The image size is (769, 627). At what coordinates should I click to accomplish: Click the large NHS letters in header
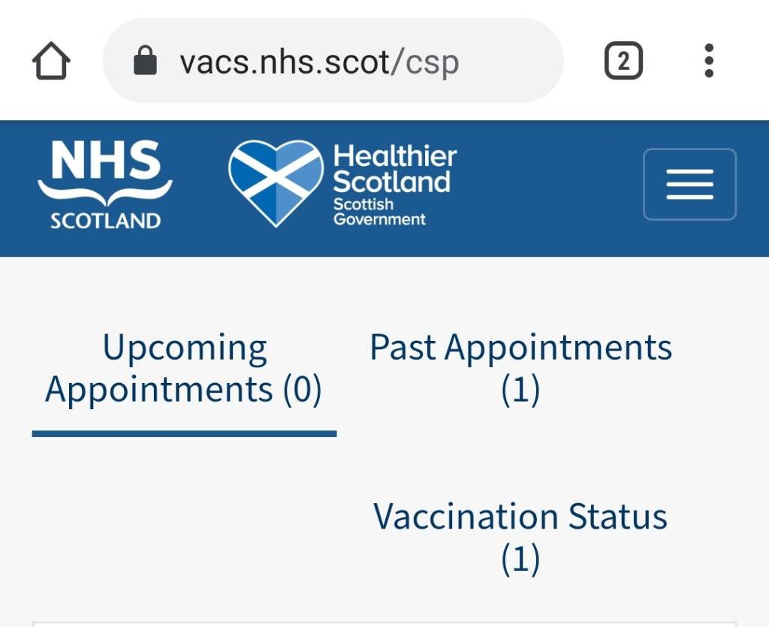pos(105,160)
